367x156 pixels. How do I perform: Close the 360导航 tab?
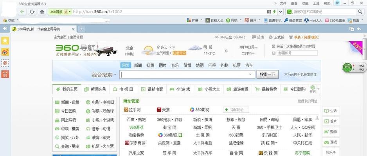(x=73, y=29)
